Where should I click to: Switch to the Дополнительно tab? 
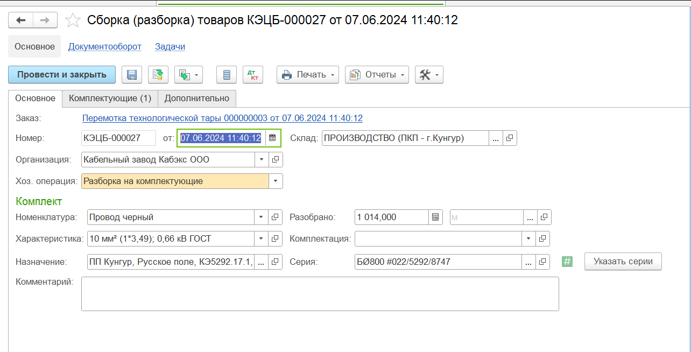coord(197,98)
